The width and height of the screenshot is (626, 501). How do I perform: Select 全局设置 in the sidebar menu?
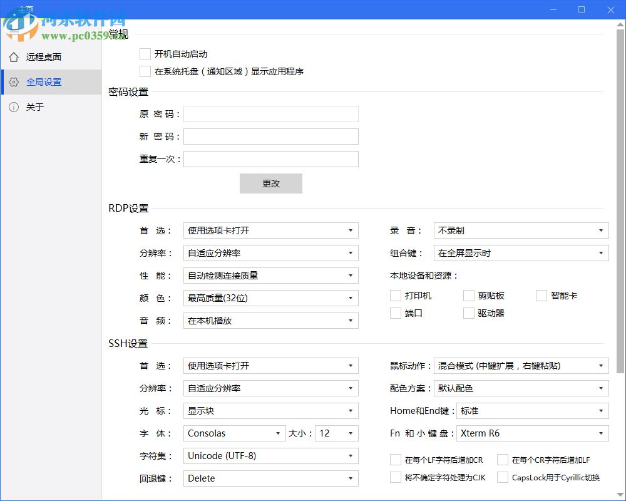click(44, 82)
